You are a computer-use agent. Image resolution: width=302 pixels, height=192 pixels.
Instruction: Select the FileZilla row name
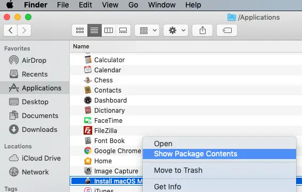click(x=105, y=131)
